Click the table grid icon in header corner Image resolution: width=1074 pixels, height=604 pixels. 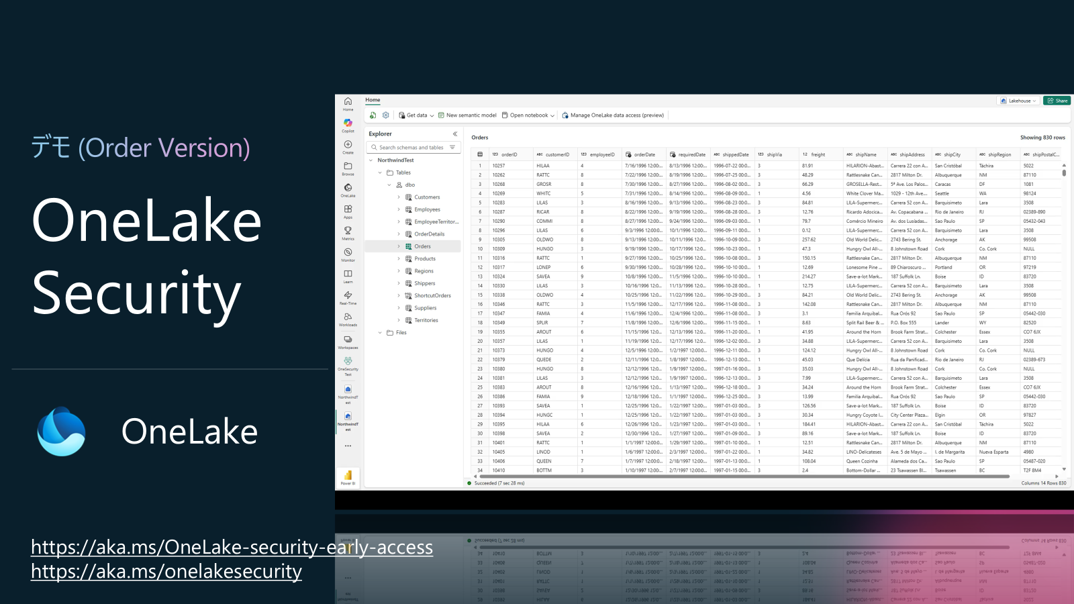pos(480,154)
